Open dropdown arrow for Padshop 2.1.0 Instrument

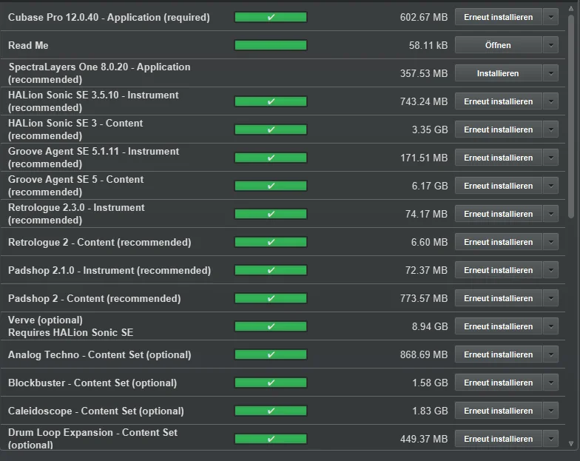(x=550, y=270)
